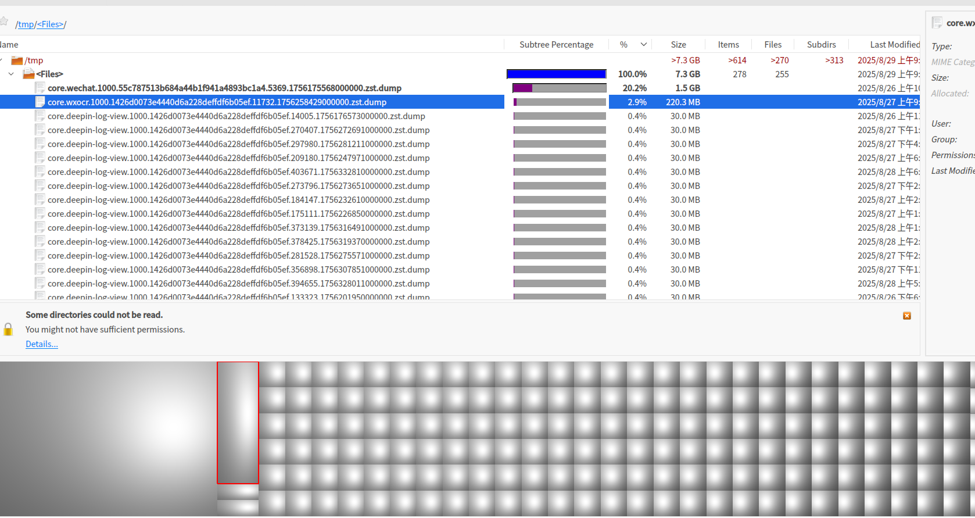
Task: Click the >614 items count for /tmp
Action: [737, 60]
